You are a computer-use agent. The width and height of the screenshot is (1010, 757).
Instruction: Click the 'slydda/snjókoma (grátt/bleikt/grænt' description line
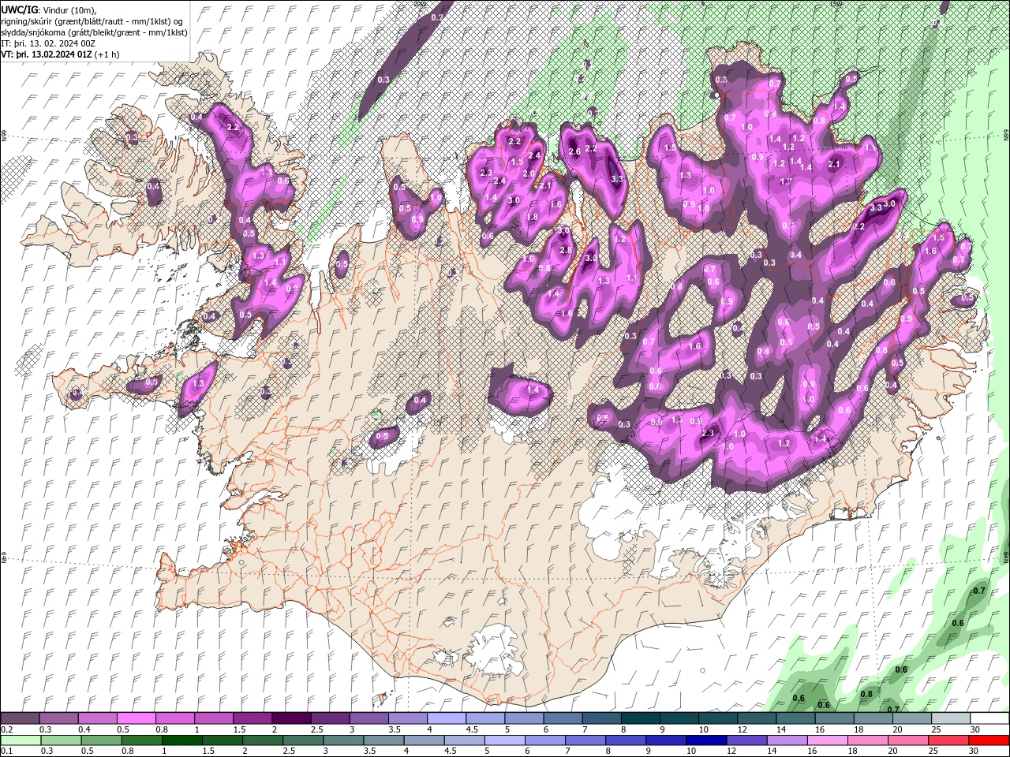pos(94,32)
